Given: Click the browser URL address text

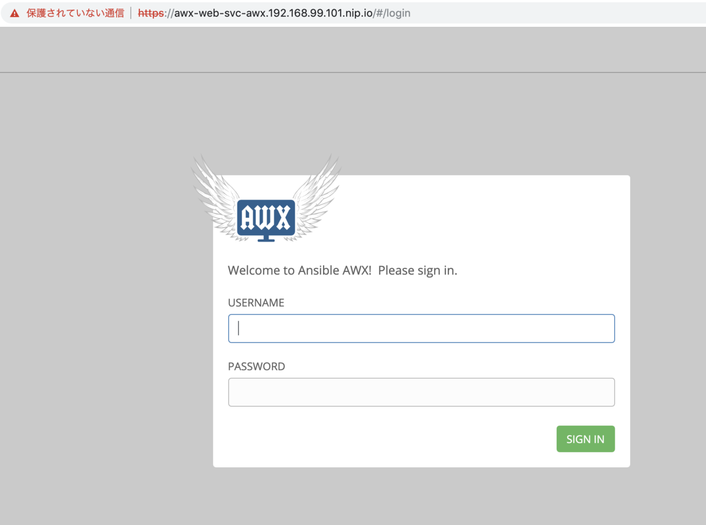Looking at the screenshot, I should point(274,13).
